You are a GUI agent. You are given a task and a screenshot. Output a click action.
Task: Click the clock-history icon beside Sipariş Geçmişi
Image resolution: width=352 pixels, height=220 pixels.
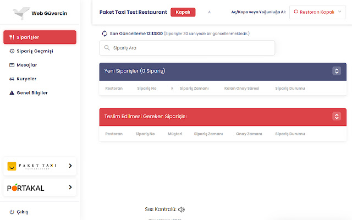[12, 51]
